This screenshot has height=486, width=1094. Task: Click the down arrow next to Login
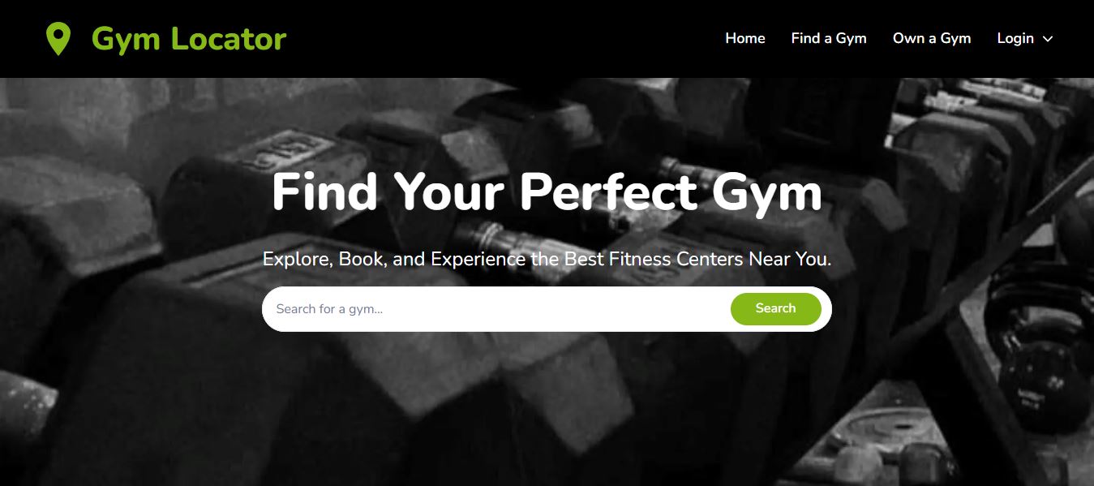click(1047, 39)
